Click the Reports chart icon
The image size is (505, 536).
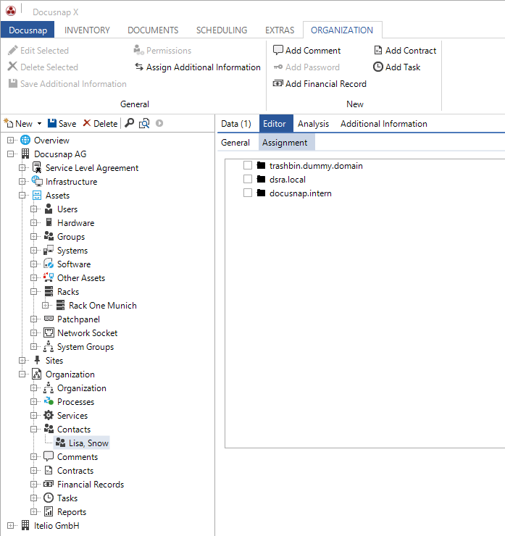coord(49,511)
